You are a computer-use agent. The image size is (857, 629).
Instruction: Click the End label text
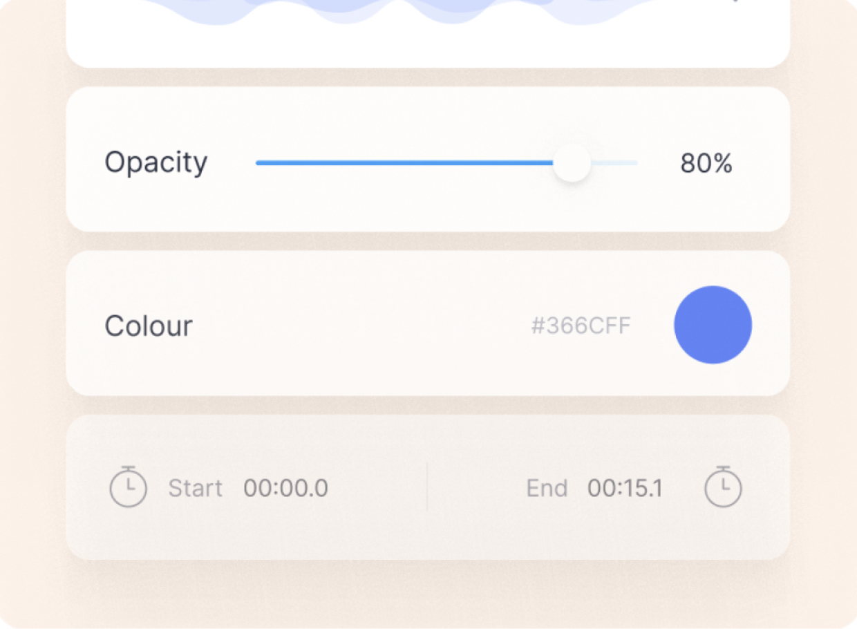click(547, 489)
